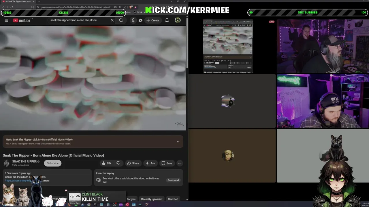369x207 pixels.
Task: Go forward with the browser forward arrow
Action: 7,7
